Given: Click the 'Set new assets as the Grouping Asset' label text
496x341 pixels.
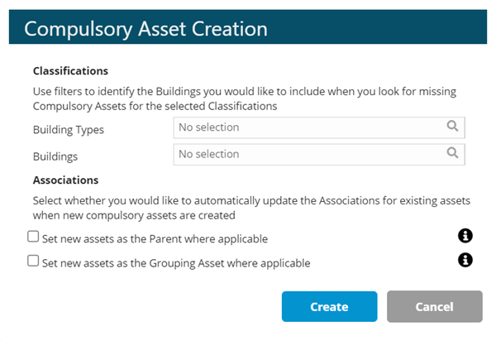Looking at the screenshot, I should [175, 263].
